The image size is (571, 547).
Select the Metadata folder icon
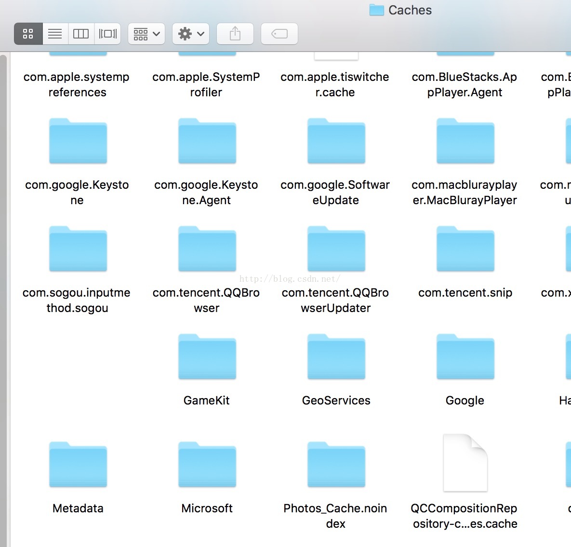[78, 464]
